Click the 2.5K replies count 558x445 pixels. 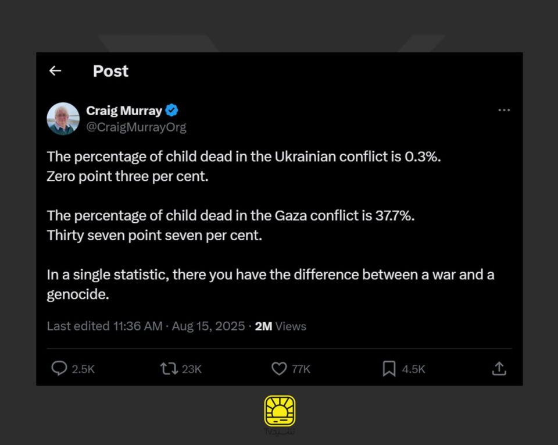[x=83, y=369]
